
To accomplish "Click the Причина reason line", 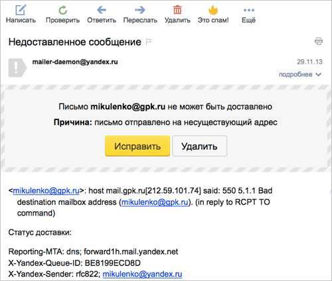I will point(165,122).
